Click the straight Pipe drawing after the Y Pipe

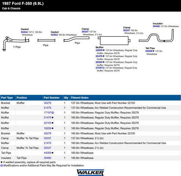pos(46,40)
